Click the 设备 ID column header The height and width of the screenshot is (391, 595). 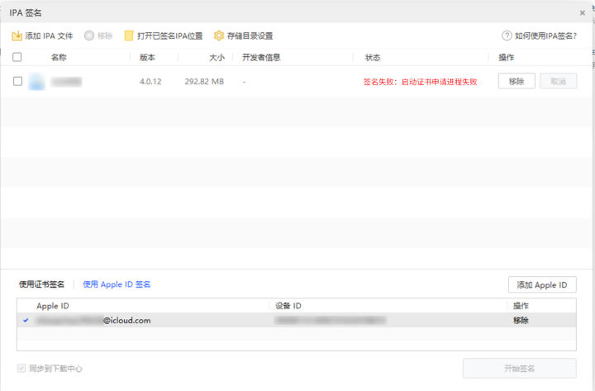click(x=288, y=306)
